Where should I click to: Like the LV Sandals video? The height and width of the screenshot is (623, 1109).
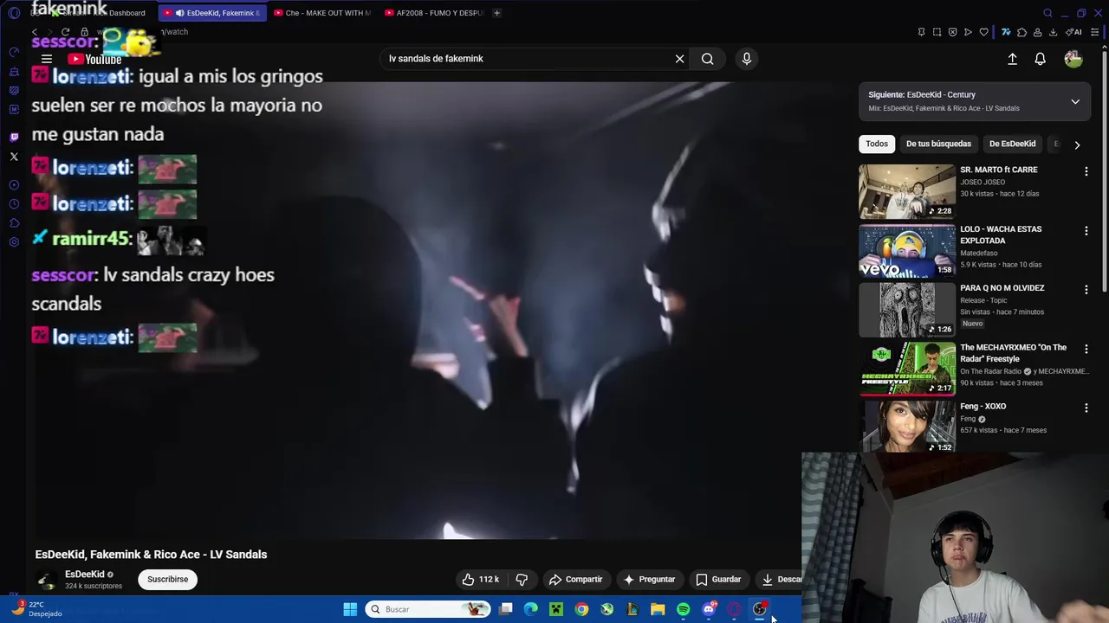point(481,580)
